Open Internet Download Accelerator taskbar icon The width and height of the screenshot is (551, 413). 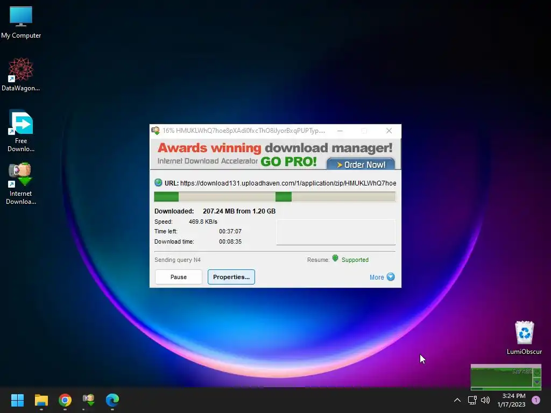[x=89, y=400]
